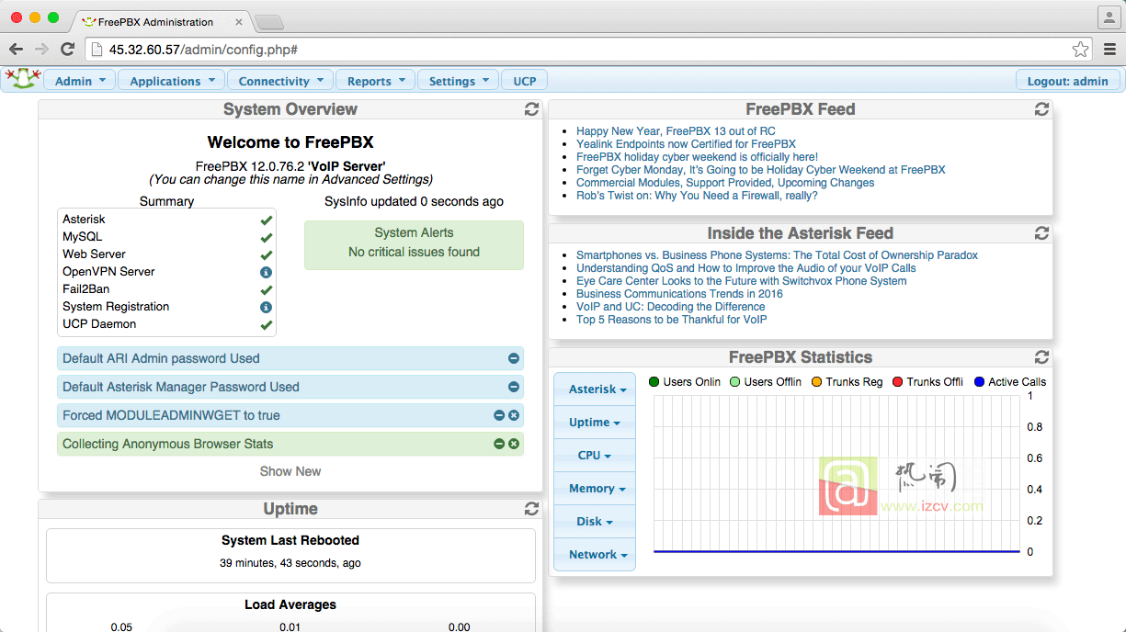The height and width of the screenshot is (632, 1126).
Task: Expand the Network statistics dropdown
Action: click(x=595, y=555)
